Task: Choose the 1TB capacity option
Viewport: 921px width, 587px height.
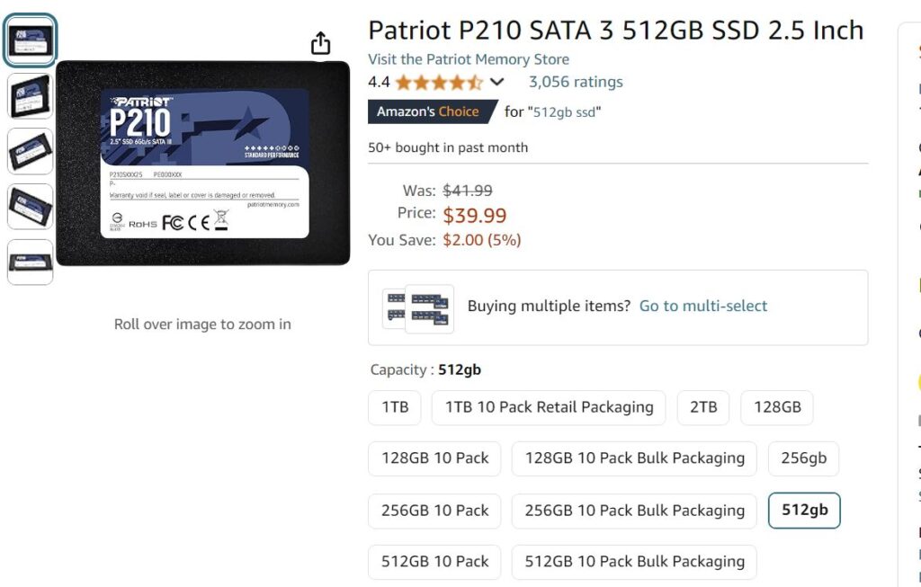Action: 395,407
